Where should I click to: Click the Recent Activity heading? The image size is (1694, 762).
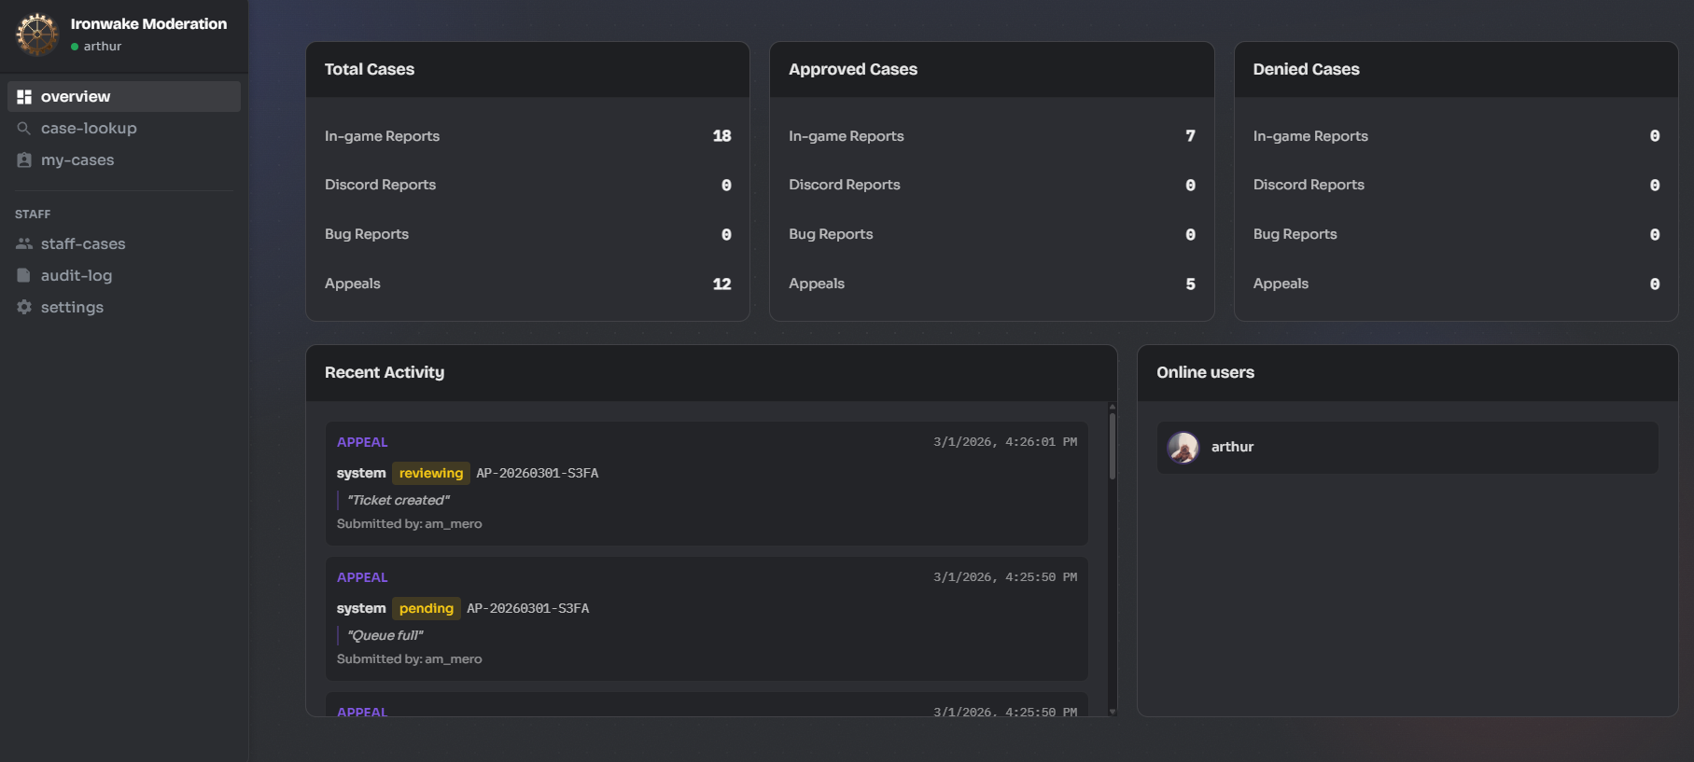tap(385, 373)
